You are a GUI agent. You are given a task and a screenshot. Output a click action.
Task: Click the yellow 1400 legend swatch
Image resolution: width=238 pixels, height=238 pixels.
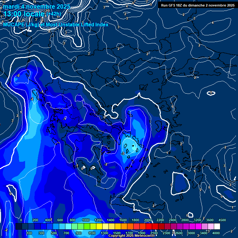click(x=105, y=227)
